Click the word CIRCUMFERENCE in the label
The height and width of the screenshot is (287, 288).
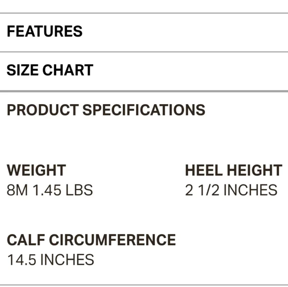pos(112,240)
